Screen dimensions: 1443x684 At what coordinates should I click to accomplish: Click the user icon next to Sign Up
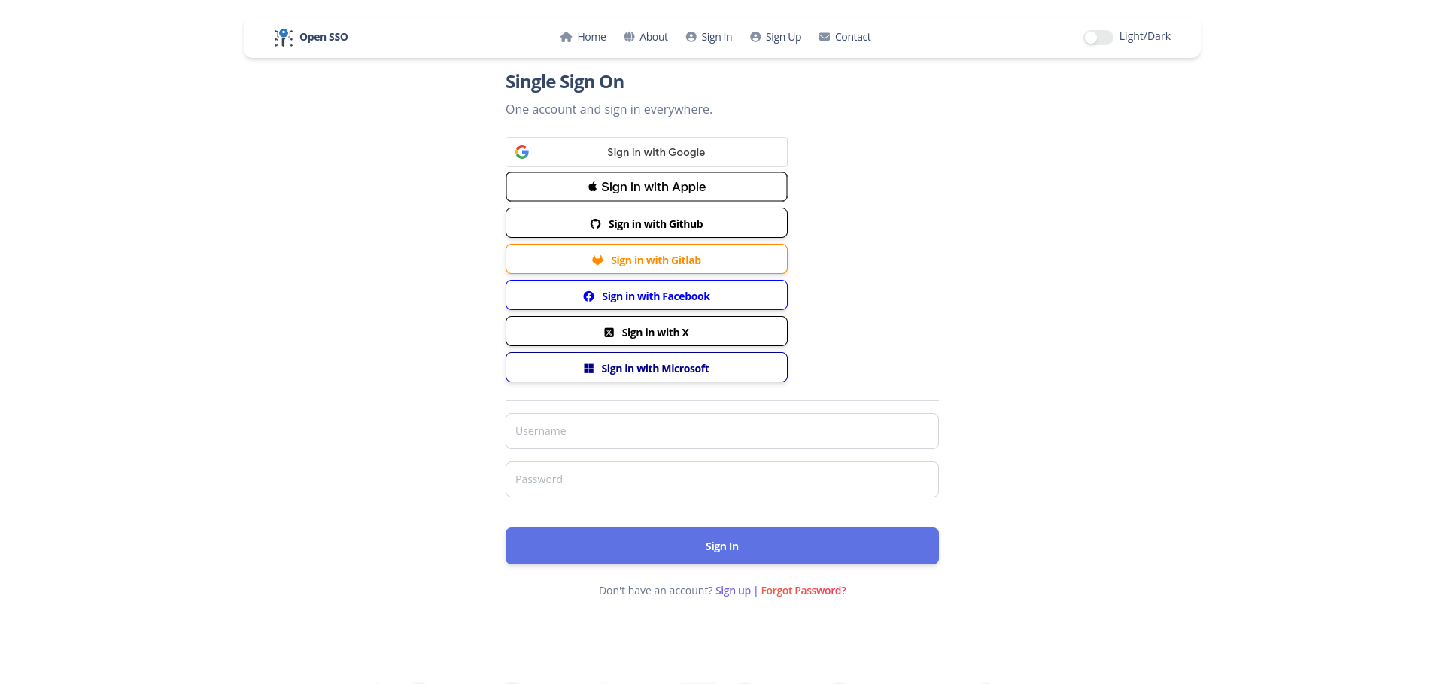(755, 36)
